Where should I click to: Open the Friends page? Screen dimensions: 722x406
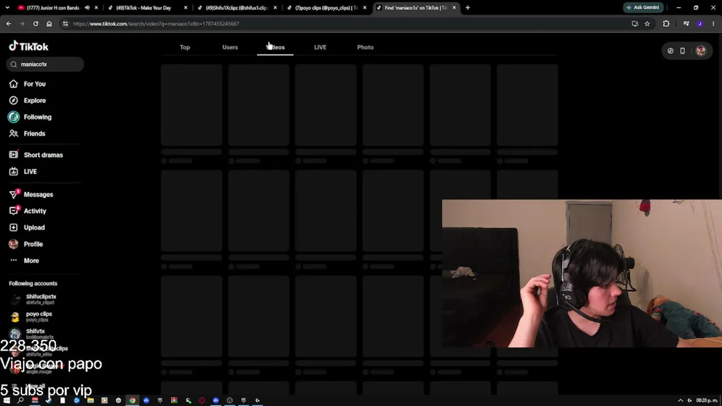(x=34, y=134)
